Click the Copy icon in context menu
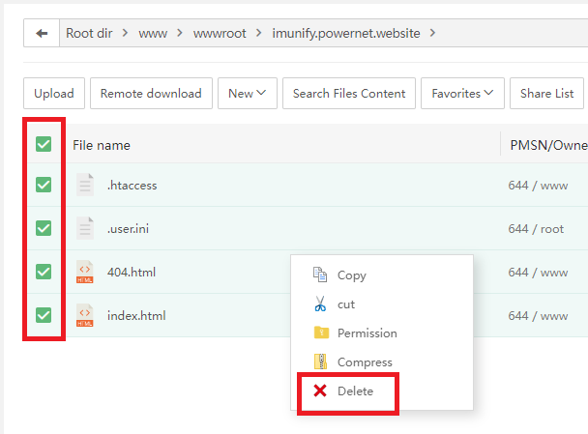 click(x=320, y=275)
